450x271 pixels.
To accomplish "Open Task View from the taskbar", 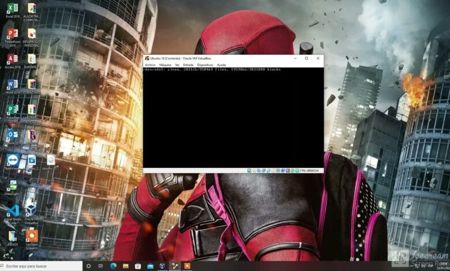I will pos(101,266).
